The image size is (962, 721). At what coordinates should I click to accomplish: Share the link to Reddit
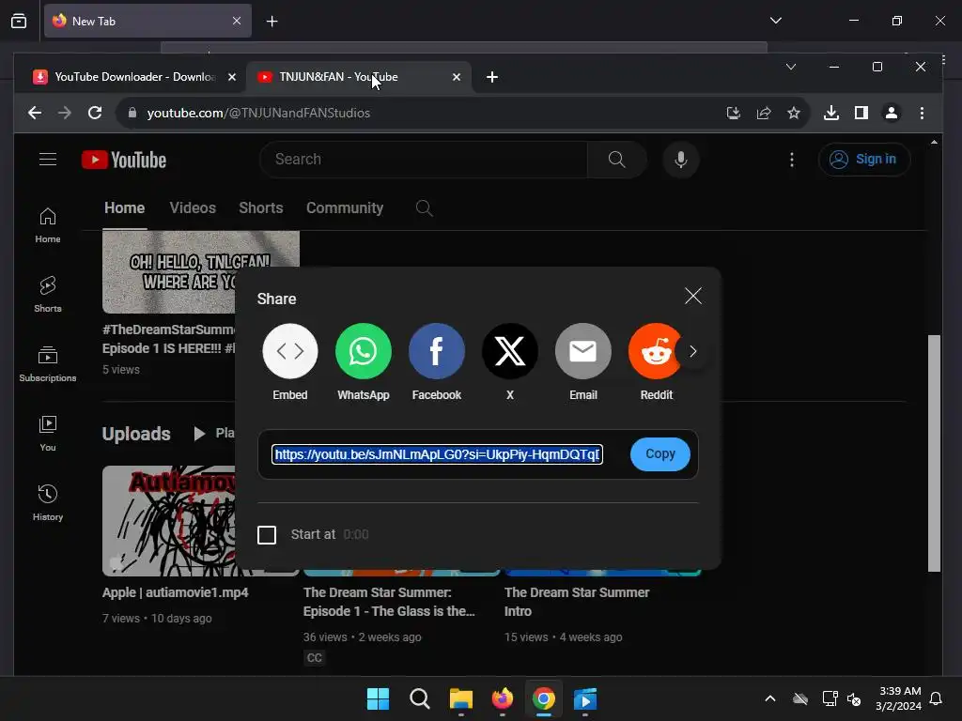[655, 351]
